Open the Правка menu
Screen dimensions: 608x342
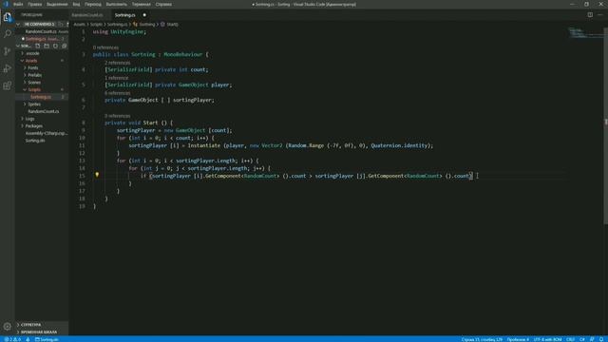(x=34, y=4)
